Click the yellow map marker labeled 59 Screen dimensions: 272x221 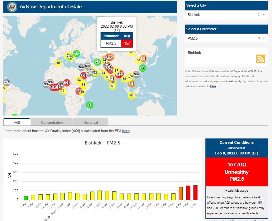tap(58, 63)
